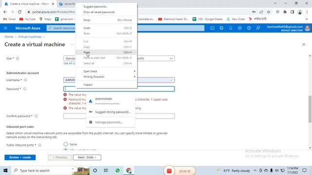Image resolution: width=312 pixels, height=175 pixels.
Task: Choose Inspect in the context menu
Action: click(x=106, y=85)
